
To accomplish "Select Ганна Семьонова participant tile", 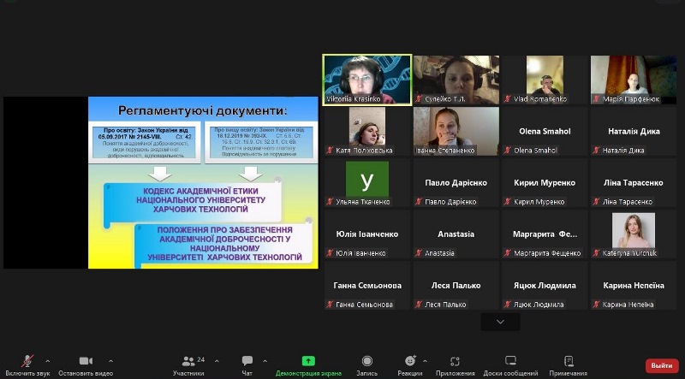I will [x=367, y=286].
